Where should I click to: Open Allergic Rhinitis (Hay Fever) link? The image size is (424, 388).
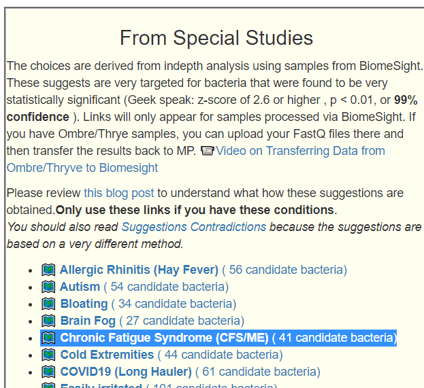(x=139, y=270)
